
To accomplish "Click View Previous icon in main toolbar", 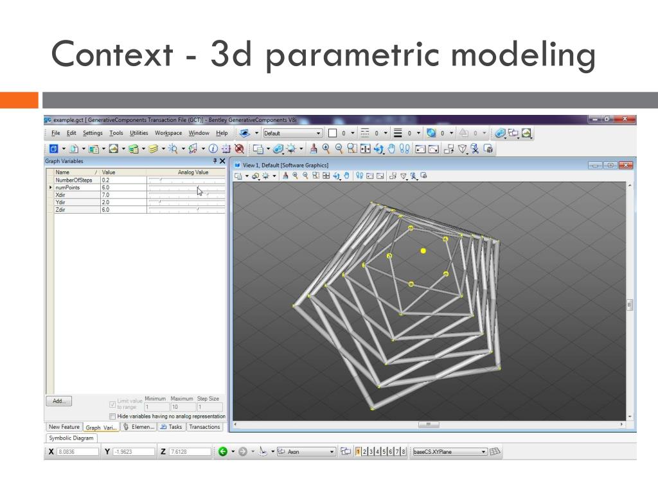I will (x=420, y=149).
